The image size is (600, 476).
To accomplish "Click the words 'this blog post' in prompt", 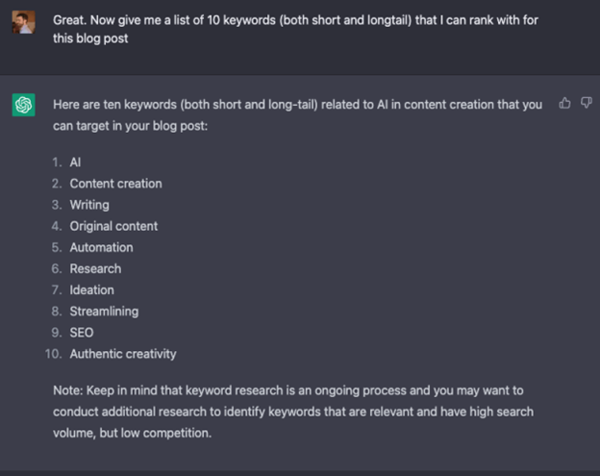I will (90, 39).
